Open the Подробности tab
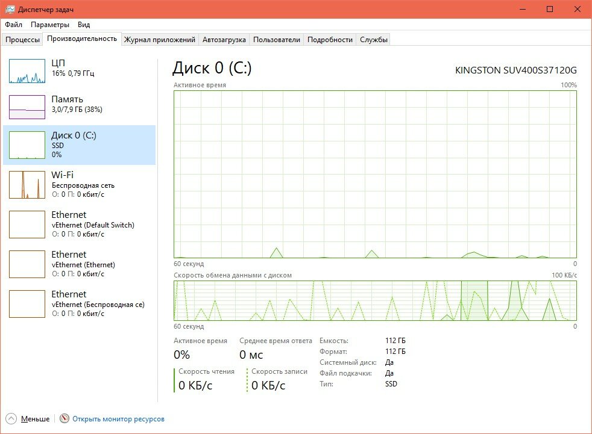The height and width of the screenshot is (434, 592). point(330,40)
